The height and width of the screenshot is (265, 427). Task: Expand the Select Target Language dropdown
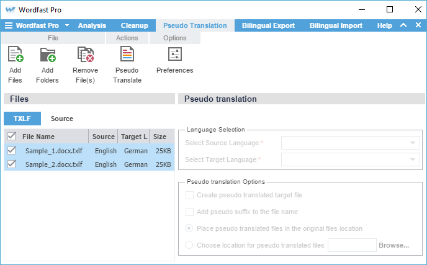[351, 160]
